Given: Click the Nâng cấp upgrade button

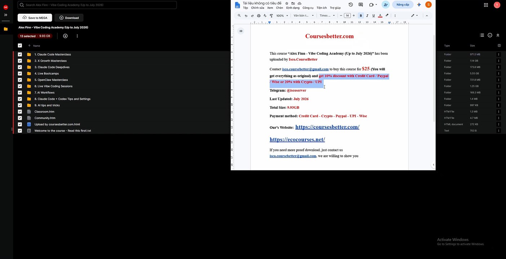Looking at the screenshot, I should [x=403, y=5].
